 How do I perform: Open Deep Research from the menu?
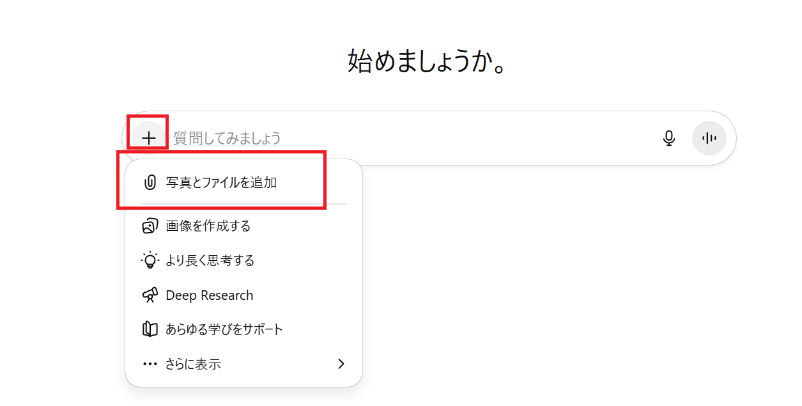[x=210, y=295]
